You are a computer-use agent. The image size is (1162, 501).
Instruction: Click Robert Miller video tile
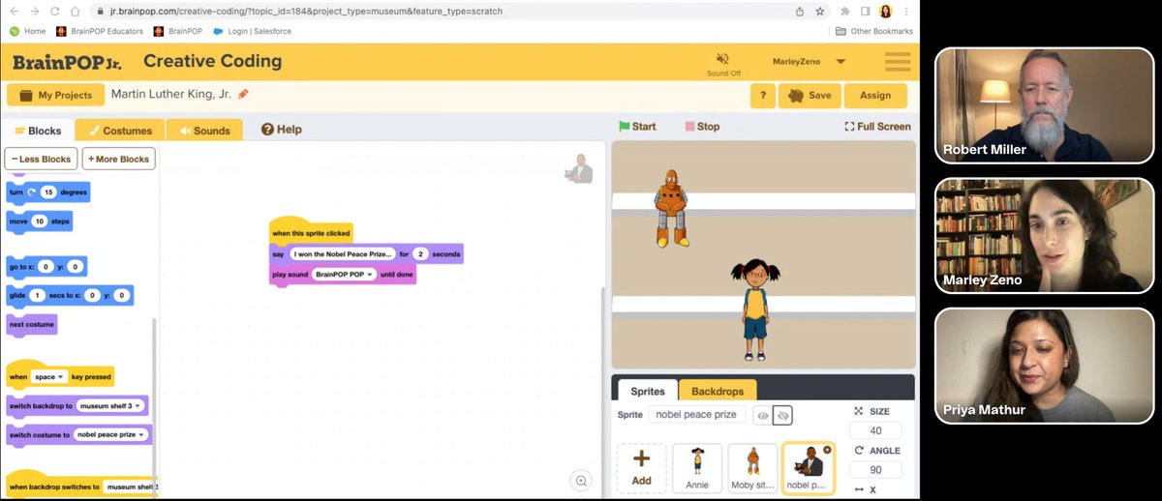[x=1044, y=104]
